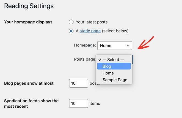Image resolution: width=182 pixels, height=118 pixels.
Task: Focus the "Blog pages show at most" field
Action: (79, 83)
